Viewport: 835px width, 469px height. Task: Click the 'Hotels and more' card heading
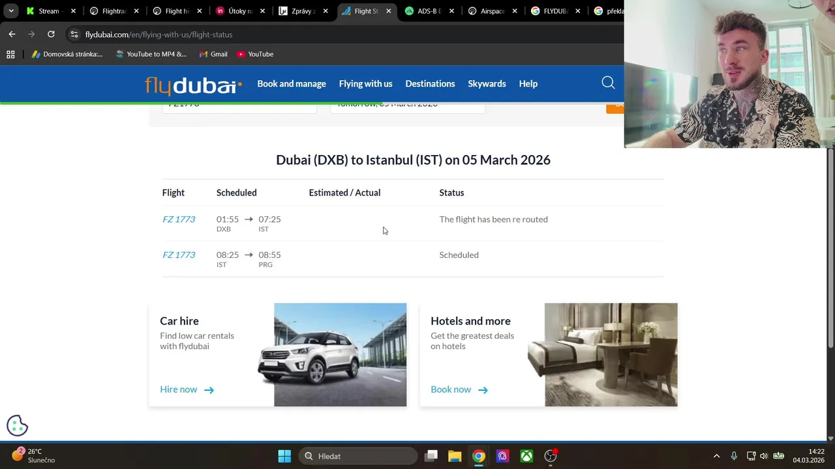click(x=470, y=320)
